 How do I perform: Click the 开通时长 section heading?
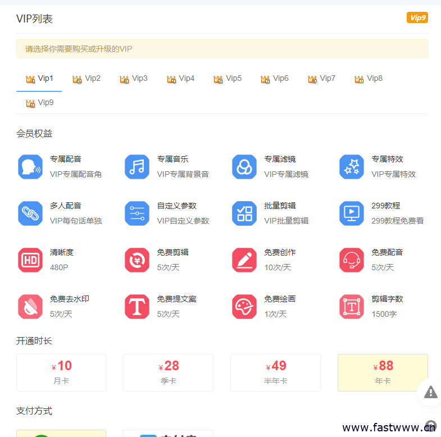(x=34, y=341)
